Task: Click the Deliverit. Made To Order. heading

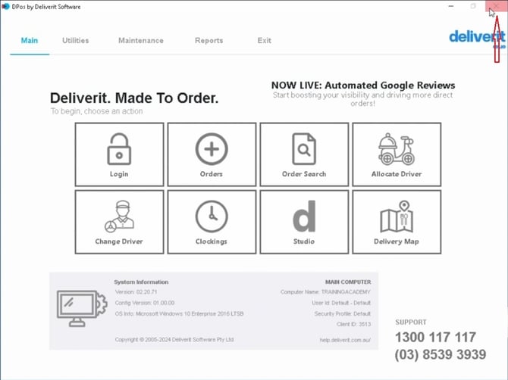Action: (x=134, y=98)
